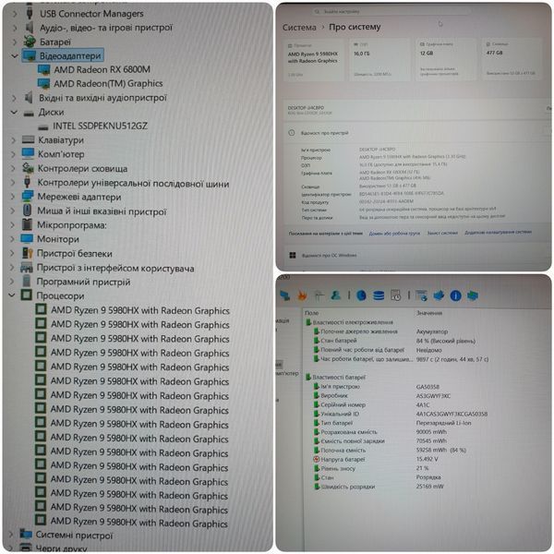The image size is (554, 554).
Task: Expand Контролери універсальної послідовної шини node
Action: pyautogui.click(x=14, y=183)
